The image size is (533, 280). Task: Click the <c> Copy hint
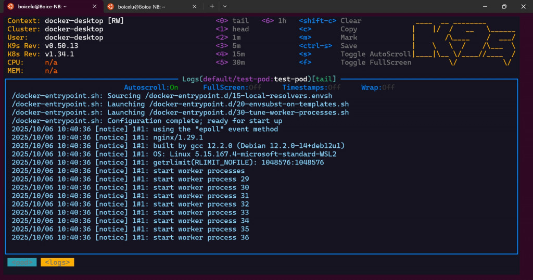click(x=328, y=29)
